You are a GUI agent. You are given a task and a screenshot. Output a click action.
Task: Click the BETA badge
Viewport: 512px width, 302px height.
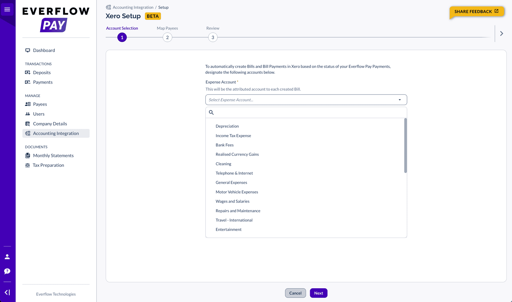[153, 16]
